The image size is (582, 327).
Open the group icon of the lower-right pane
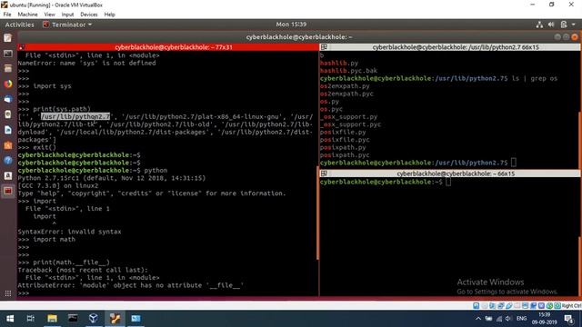(324, 173)
